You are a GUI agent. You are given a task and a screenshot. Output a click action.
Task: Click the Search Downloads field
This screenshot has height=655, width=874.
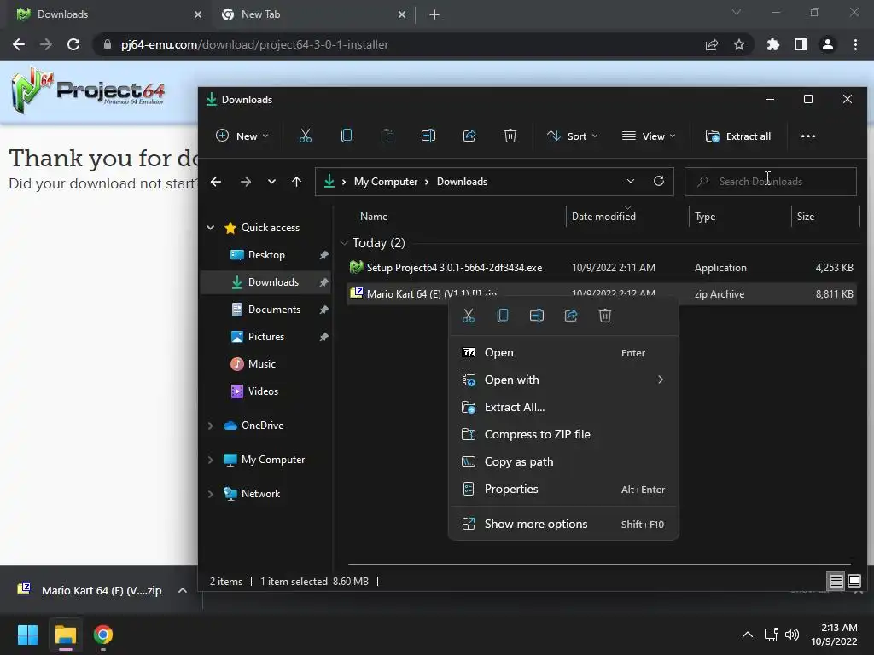click(x=771, y=182)
